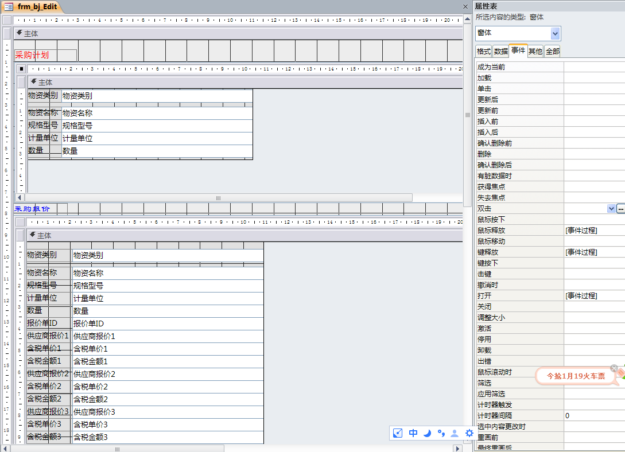The image size is (625, 452).
Task: Toggle the moon icon on IME toolbar
Action: tap(427, 433)
